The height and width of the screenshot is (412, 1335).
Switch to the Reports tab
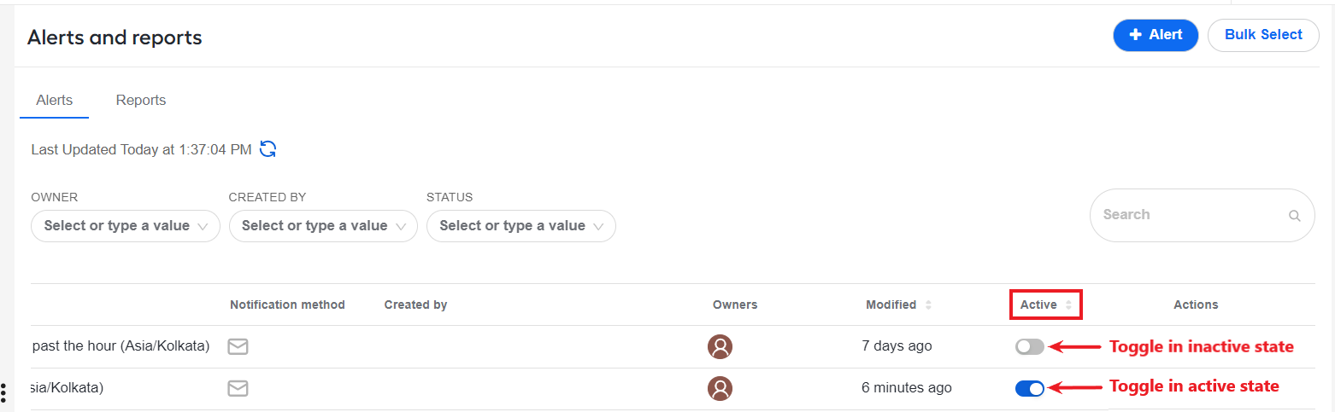(x=141, y=100)
